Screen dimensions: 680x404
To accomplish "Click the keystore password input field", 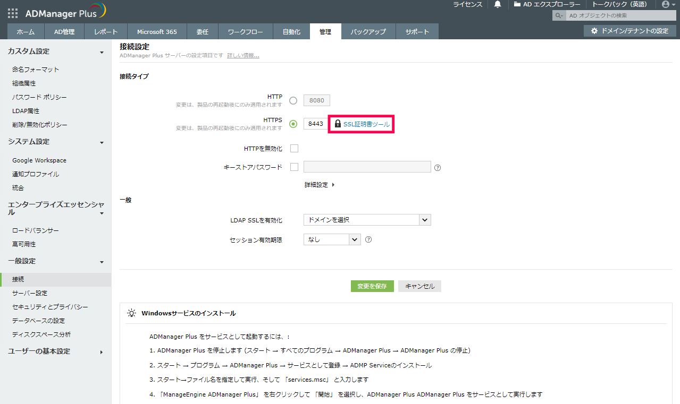I will tap(367, 167).
